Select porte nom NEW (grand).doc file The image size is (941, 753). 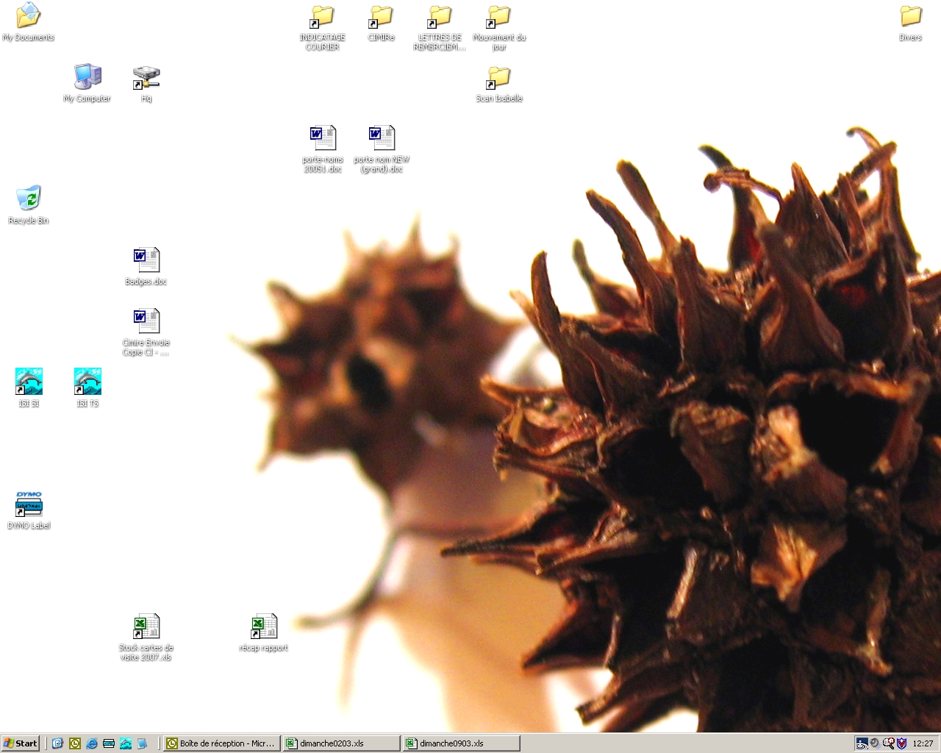[382, 149]
